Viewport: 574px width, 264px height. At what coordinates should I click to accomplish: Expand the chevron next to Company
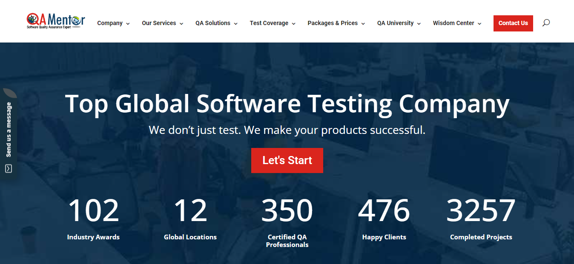point(128,24)
